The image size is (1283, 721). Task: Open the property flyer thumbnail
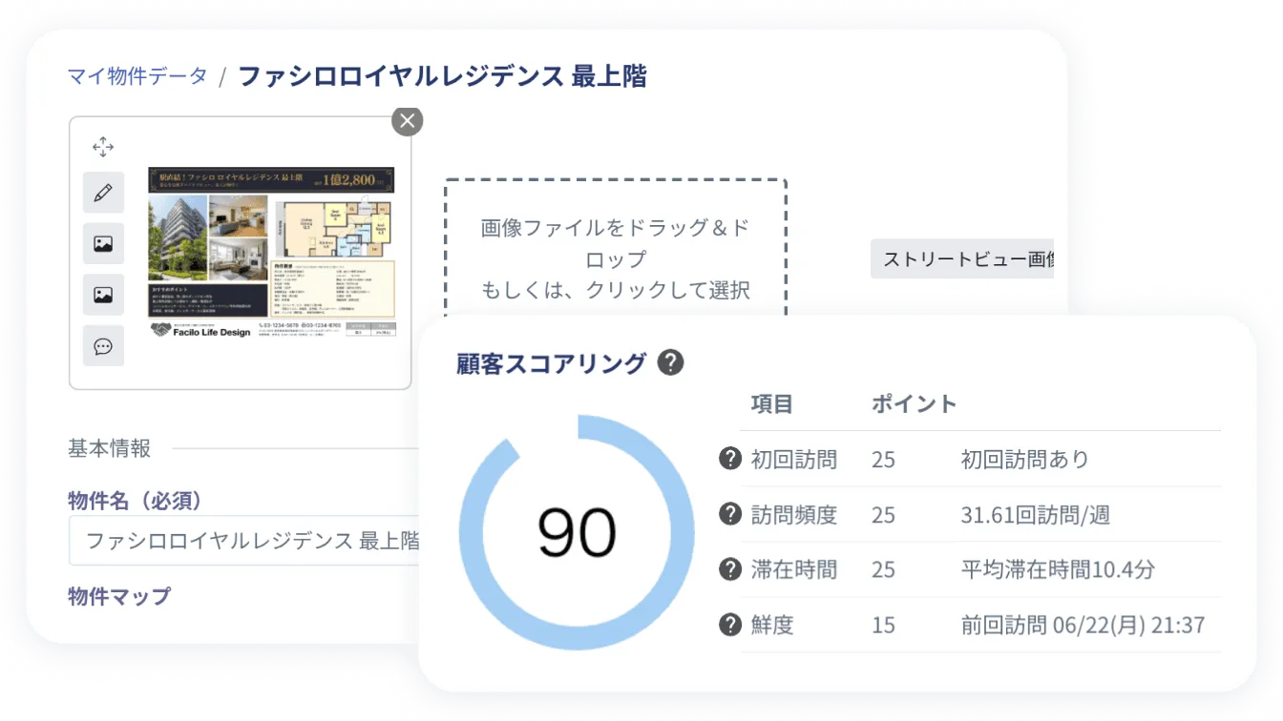271,255
